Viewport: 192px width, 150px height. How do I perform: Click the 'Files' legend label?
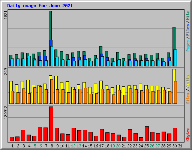(x=187, y=30)
